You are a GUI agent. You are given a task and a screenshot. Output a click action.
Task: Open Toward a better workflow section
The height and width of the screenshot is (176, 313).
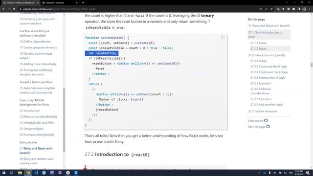tap(36, 82)
